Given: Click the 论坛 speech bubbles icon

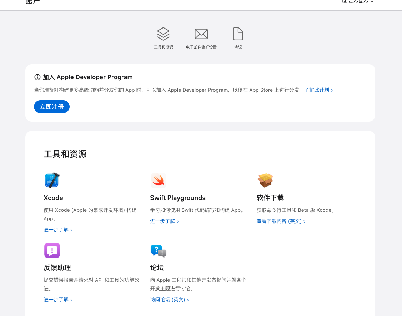Looking at the screenshot, I should click(x=158, y=250).
